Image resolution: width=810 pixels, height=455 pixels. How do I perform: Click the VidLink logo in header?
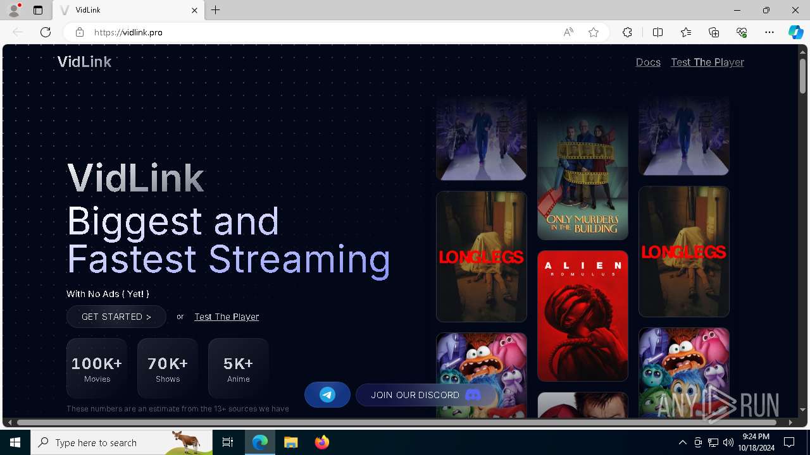(x=84, y=62)
